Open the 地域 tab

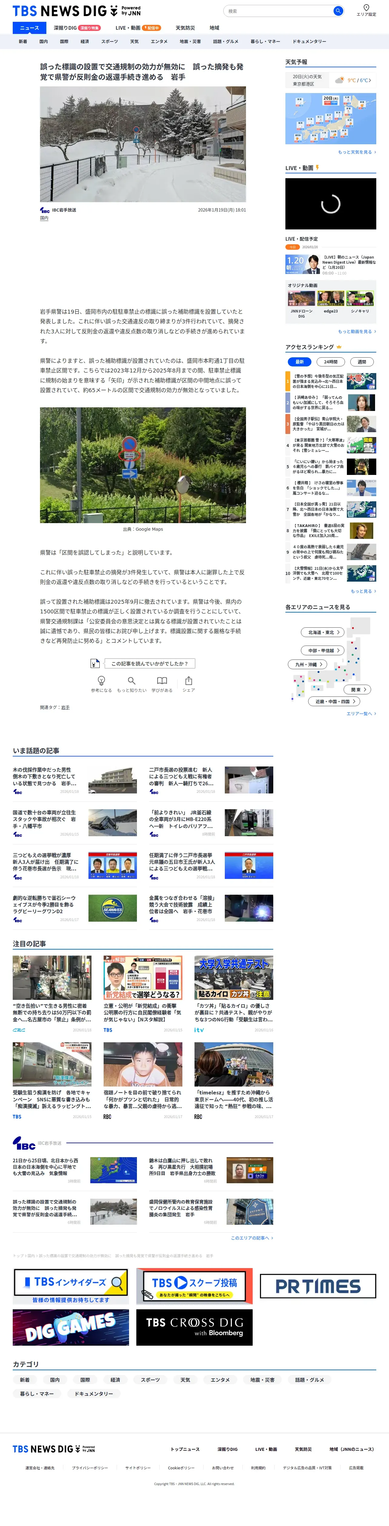click(214, 28)
